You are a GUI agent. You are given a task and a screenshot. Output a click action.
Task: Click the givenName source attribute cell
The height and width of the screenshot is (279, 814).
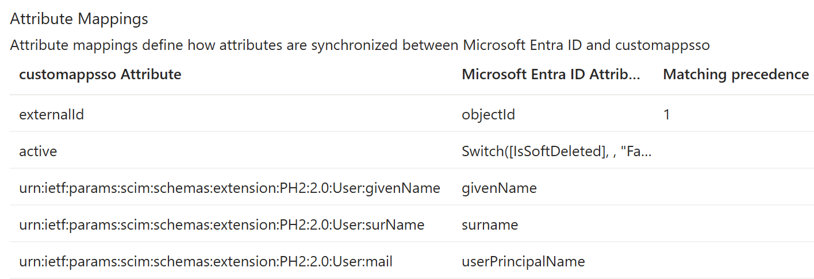(499, 188)
